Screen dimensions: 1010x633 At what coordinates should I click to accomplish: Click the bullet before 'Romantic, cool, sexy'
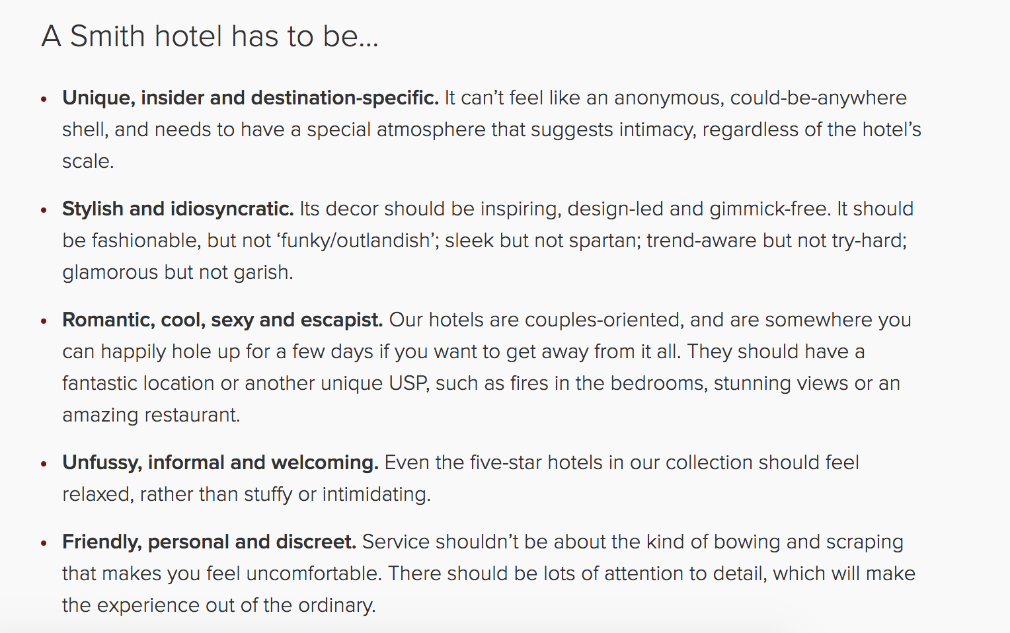tap(44, 321)
